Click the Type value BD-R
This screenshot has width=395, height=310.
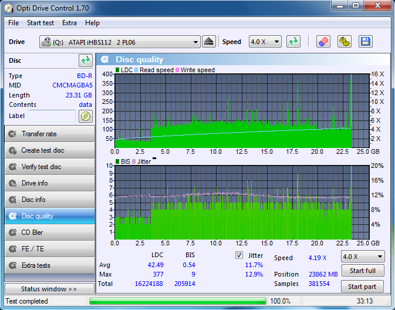tap(85, 76)
